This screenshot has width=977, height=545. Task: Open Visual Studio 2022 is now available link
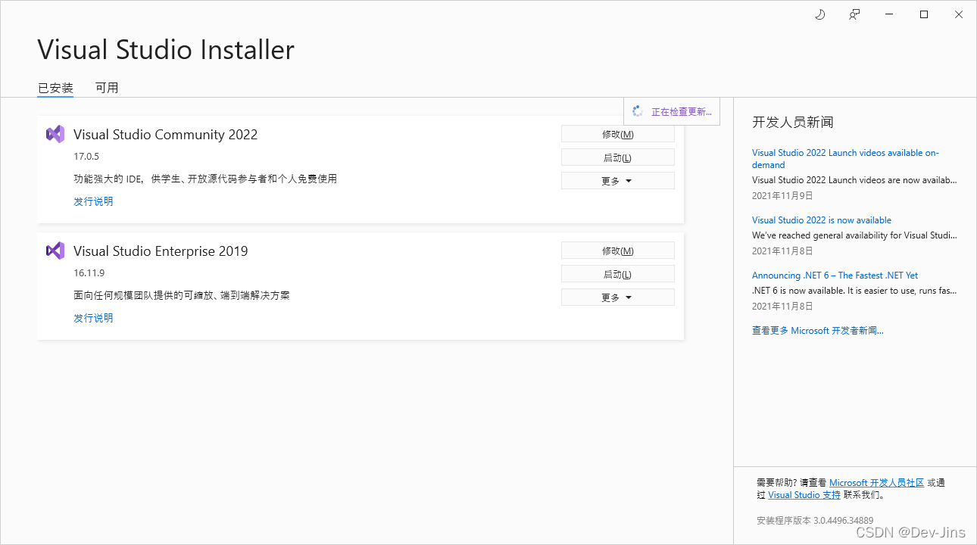[x=822, y=220]
